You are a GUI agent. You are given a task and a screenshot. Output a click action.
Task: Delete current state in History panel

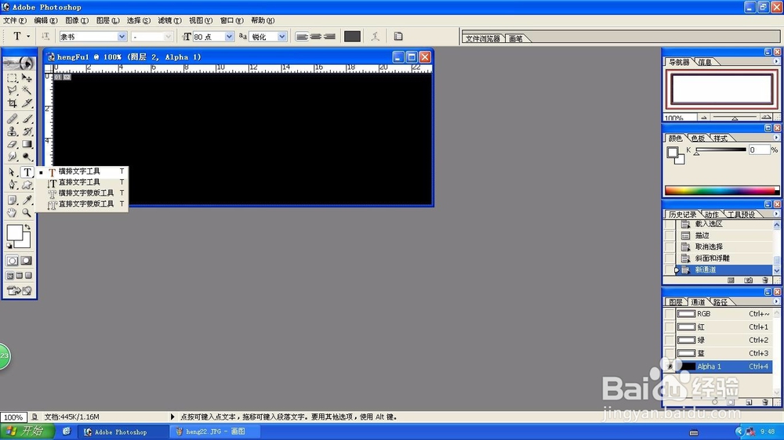tap(765, 281)
